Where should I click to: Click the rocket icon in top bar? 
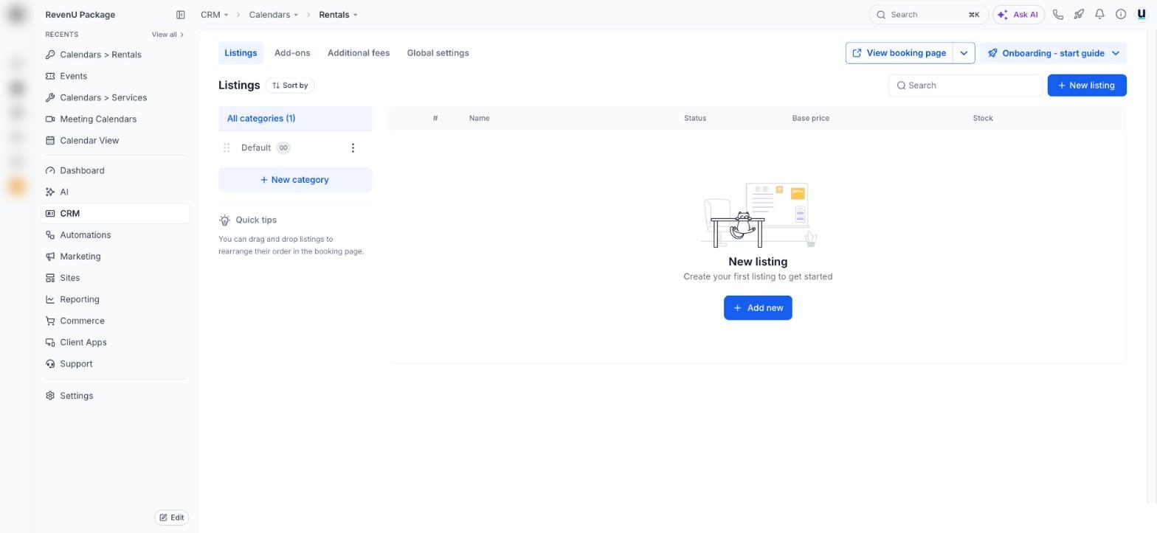click(x=1079, y=15)
